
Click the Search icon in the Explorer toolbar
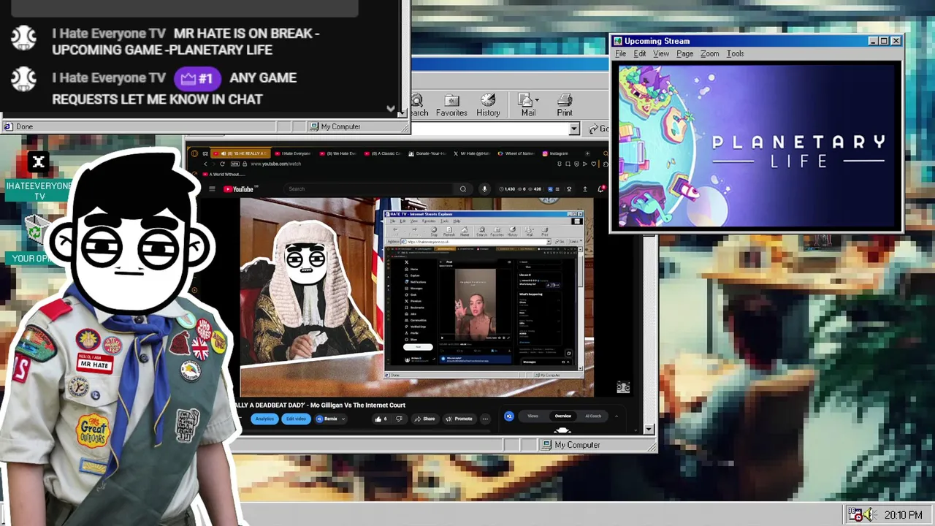point(419,105)
